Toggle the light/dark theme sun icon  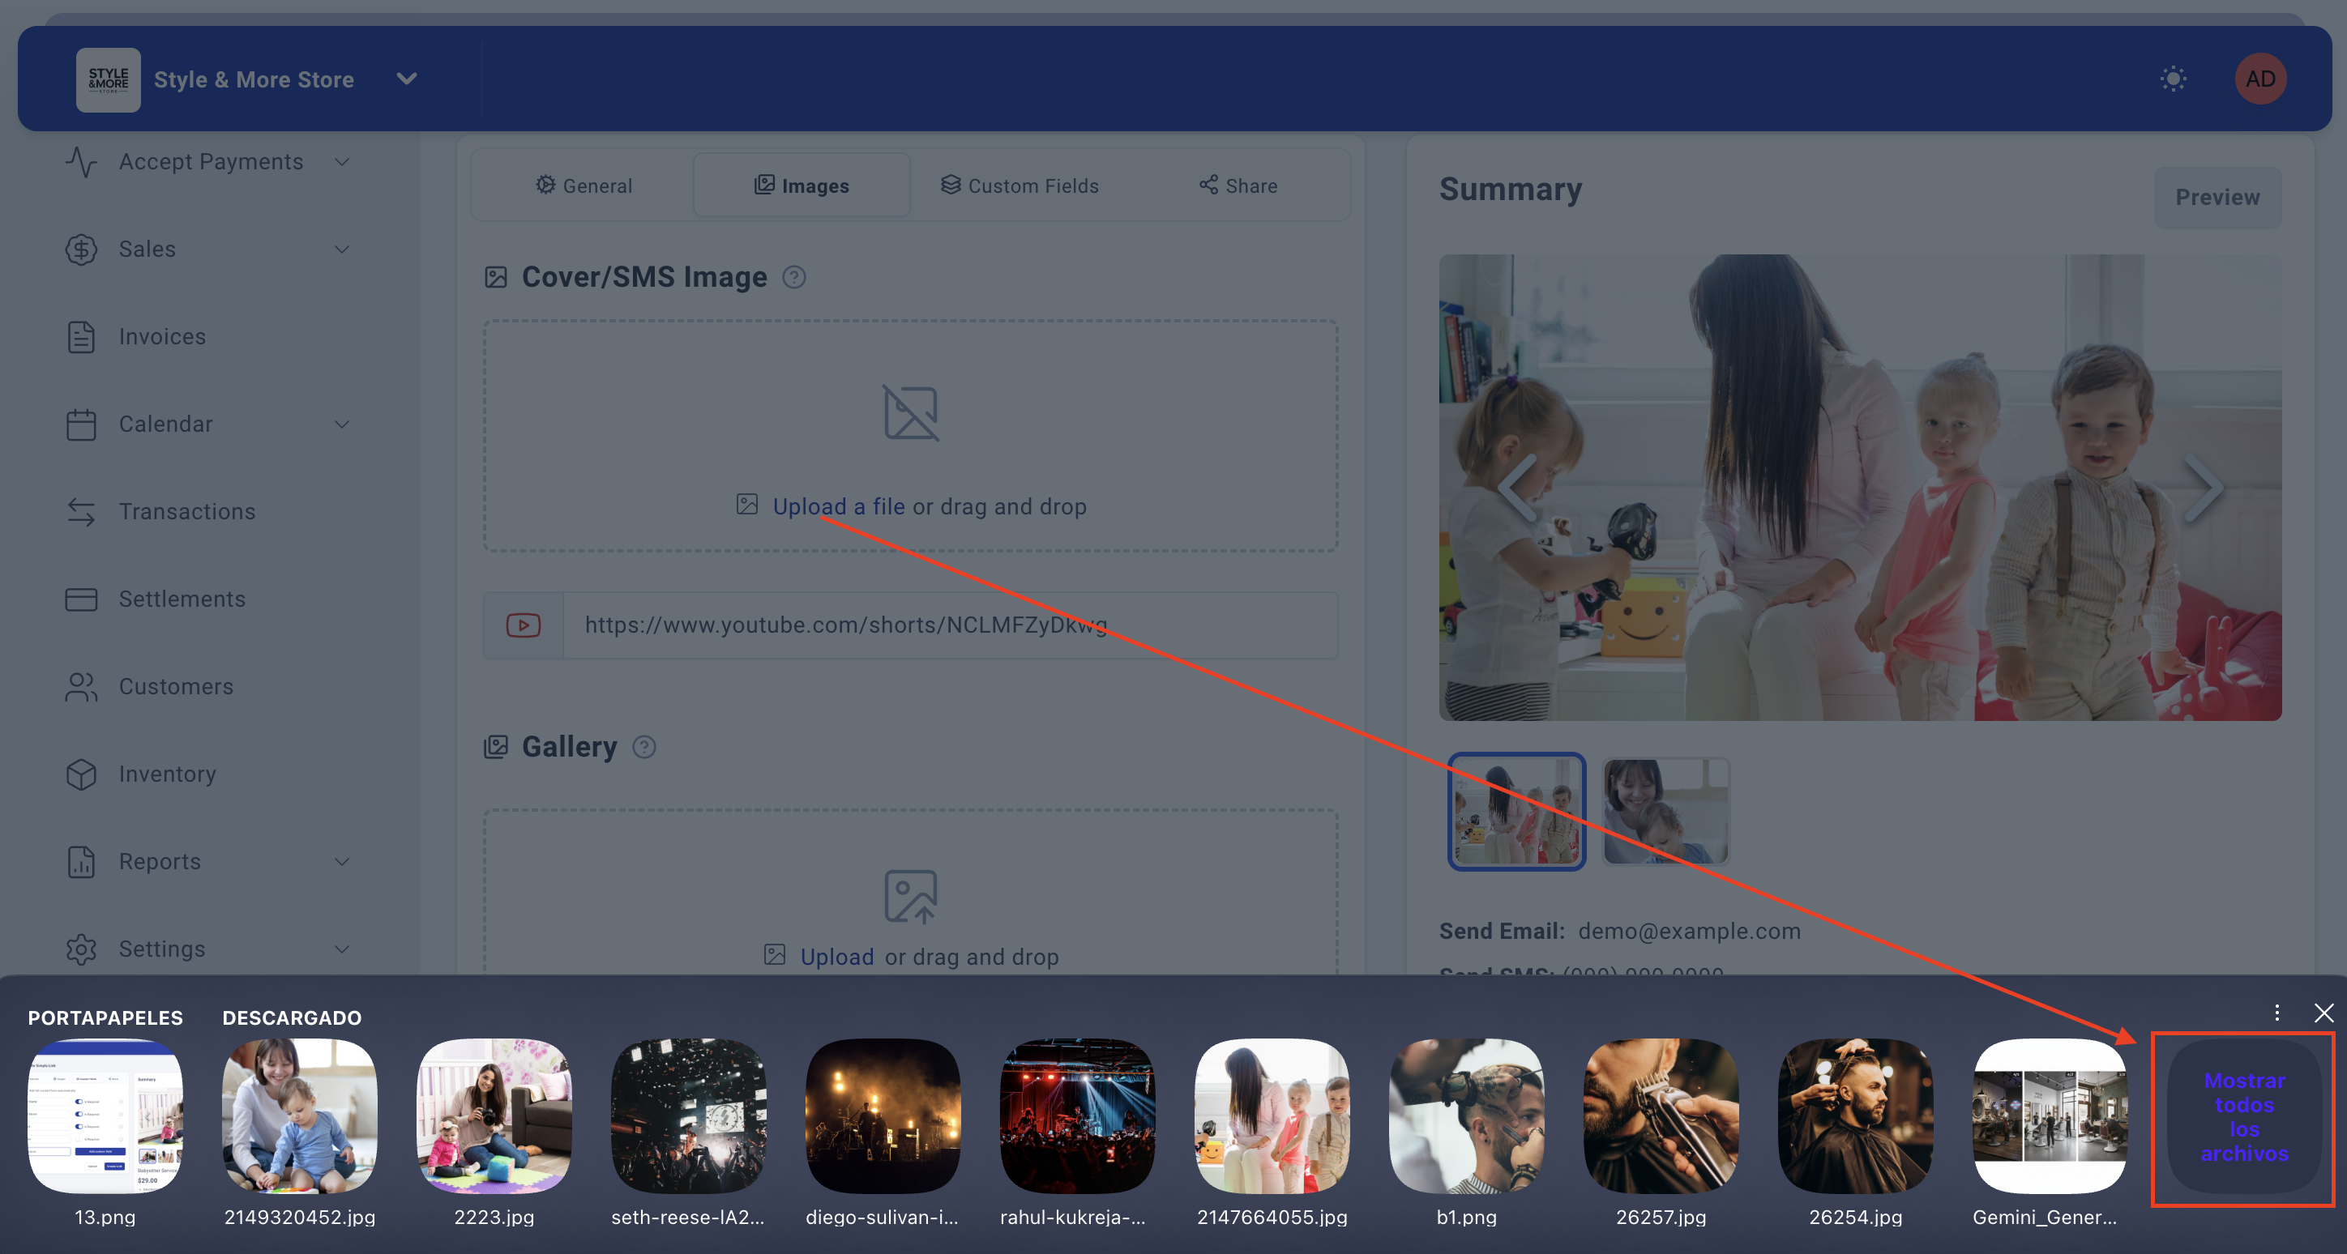click(x=2173, y=79)
